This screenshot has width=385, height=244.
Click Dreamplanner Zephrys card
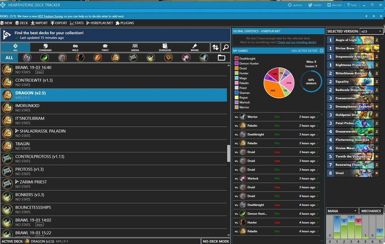353,106
